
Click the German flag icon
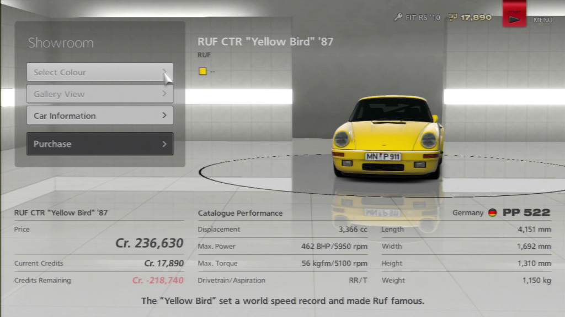492,213
